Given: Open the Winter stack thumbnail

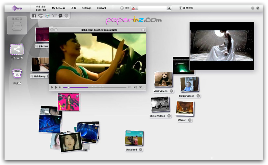Looking at the screenshot, I should 185,108.
